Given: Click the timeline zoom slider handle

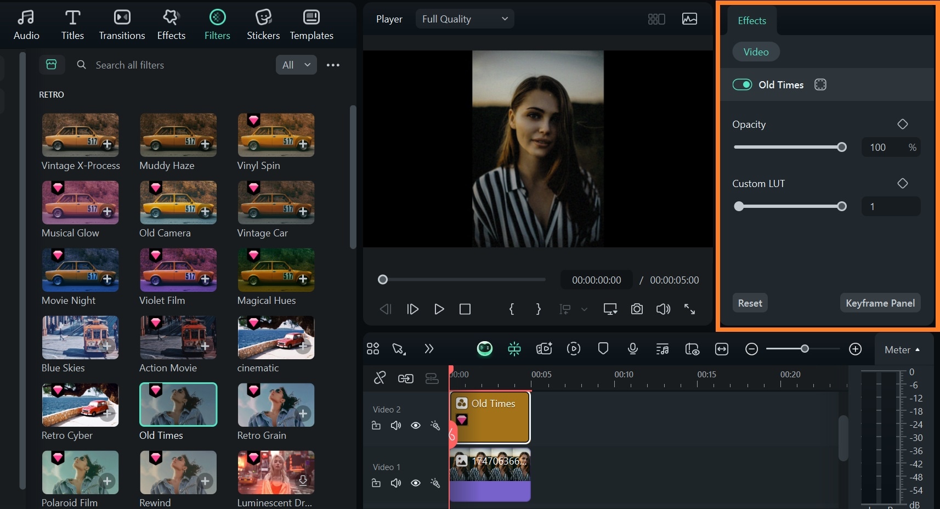Looking at the screenshot, I should 805,349.
